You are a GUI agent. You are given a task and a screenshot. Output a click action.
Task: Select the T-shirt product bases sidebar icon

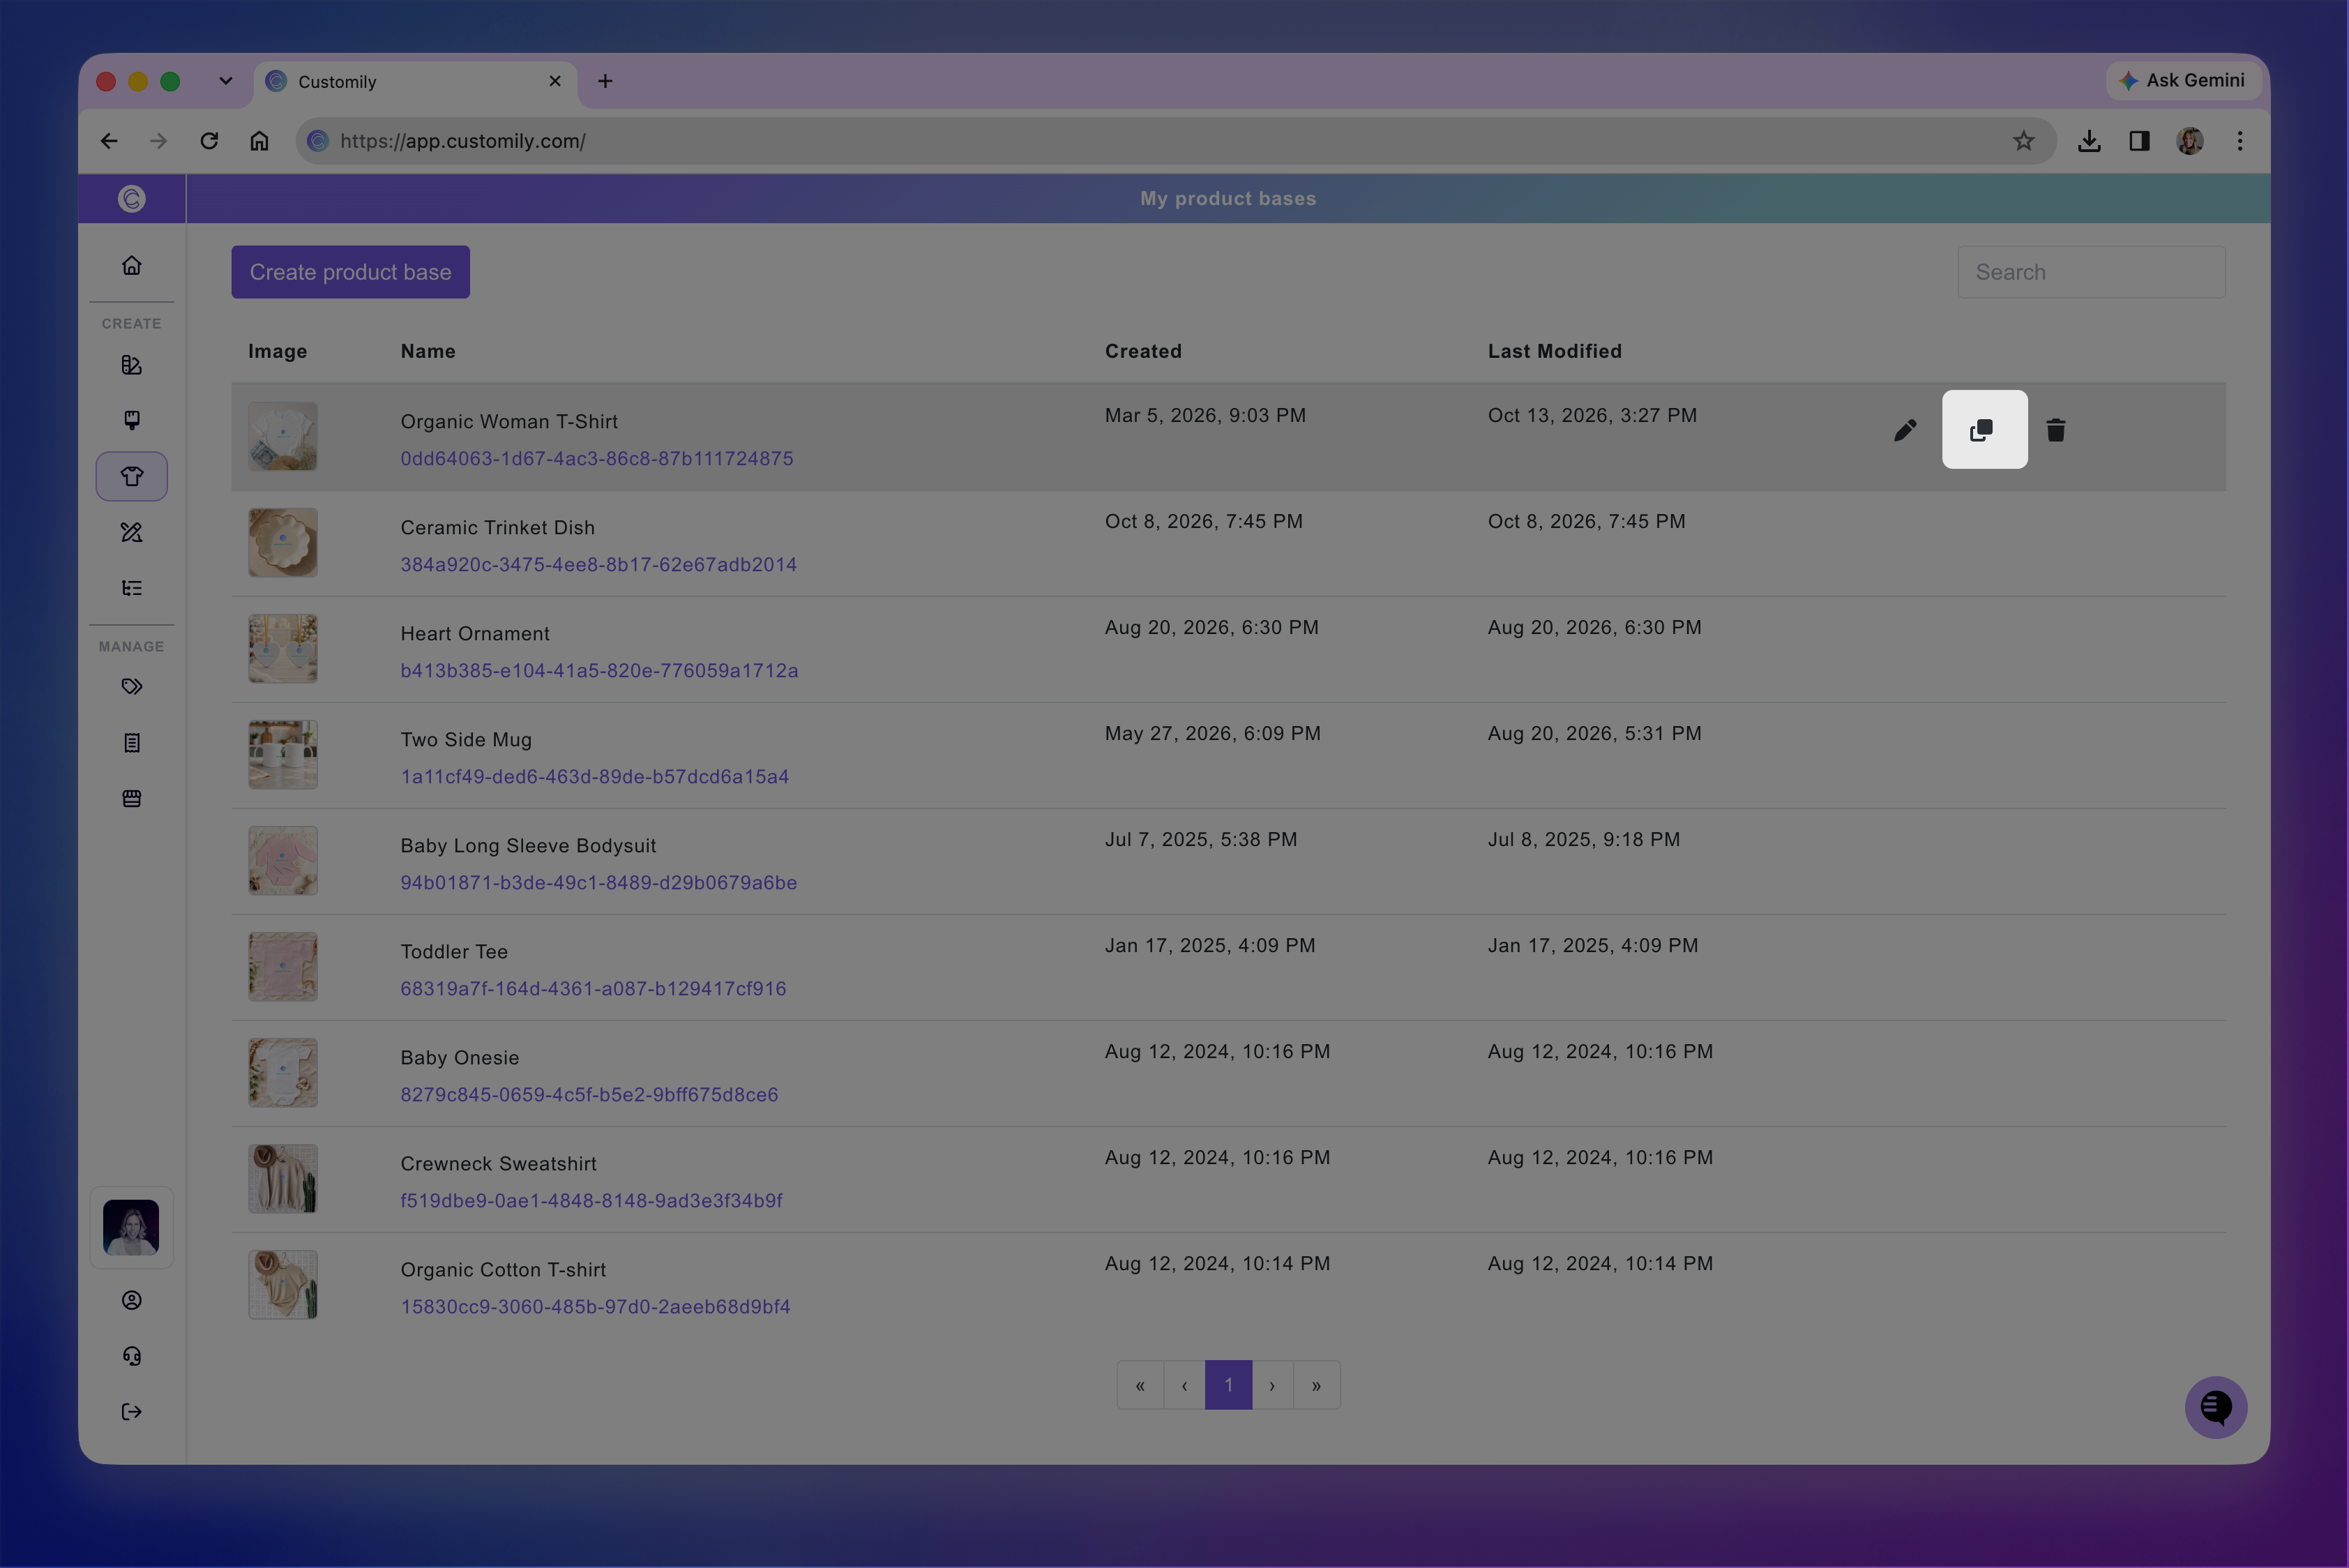(x=132, y=476)
